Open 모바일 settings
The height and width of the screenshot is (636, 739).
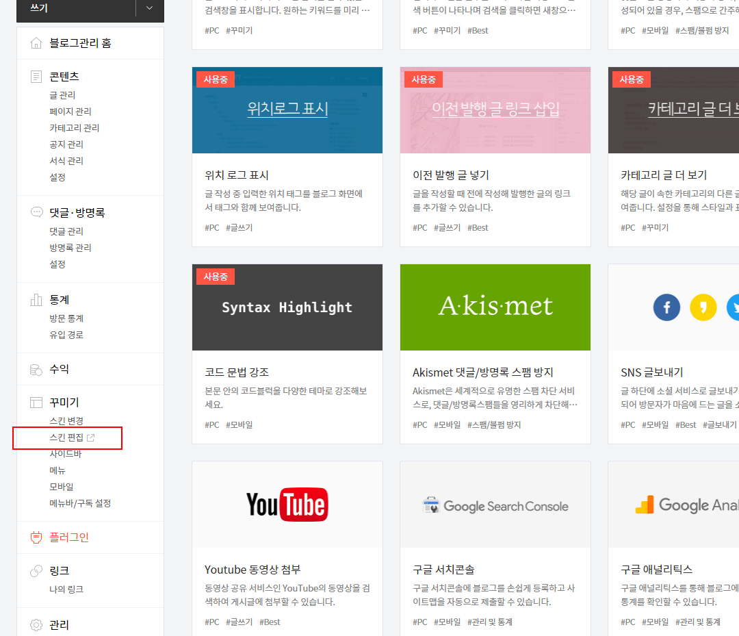click(62, 487)
